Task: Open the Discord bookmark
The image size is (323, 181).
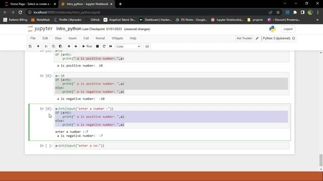Action: (x=284, y=20)
